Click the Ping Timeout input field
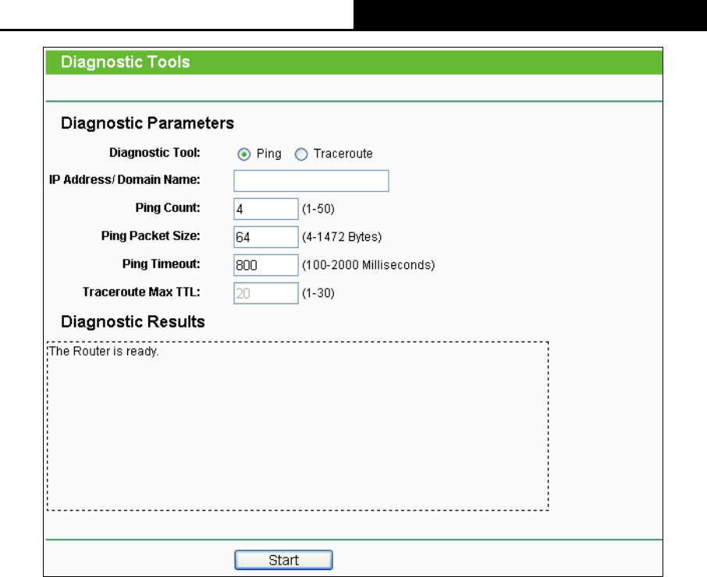Screen dimensions: 707x577 click(x=266, y=265)
